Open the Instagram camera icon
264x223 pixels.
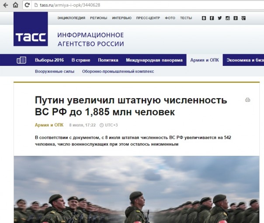click(x=227, y=18)
